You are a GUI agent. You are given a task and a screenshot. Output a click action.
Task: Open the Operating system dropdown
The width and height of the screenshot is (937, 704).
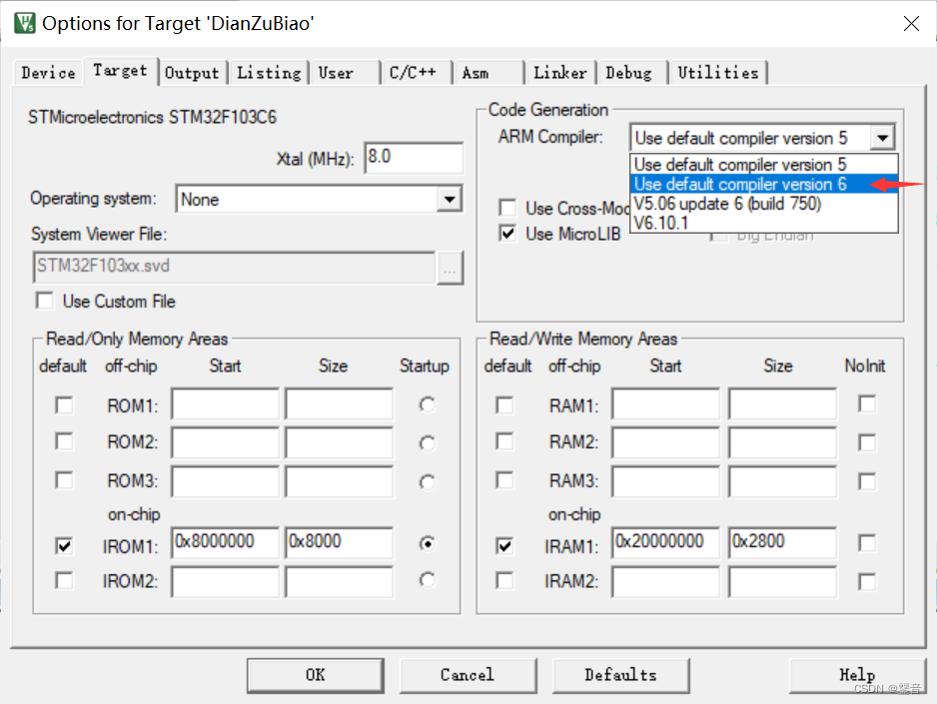pos(452,198)
